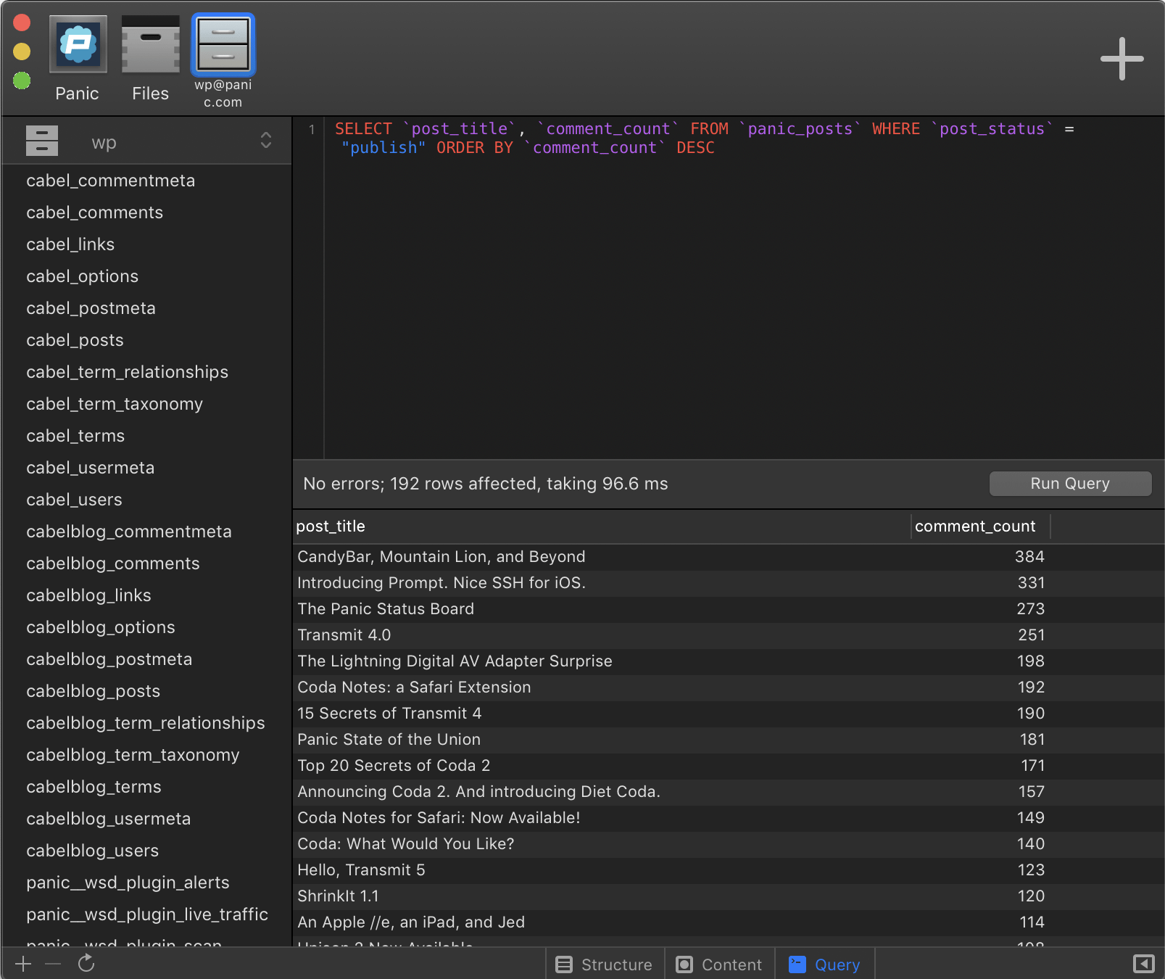Viewport: 1165px width, 979px height.
Task: Select row Announcing Coda 2. And introducing Diet Coda.
Action: (729, 792)
